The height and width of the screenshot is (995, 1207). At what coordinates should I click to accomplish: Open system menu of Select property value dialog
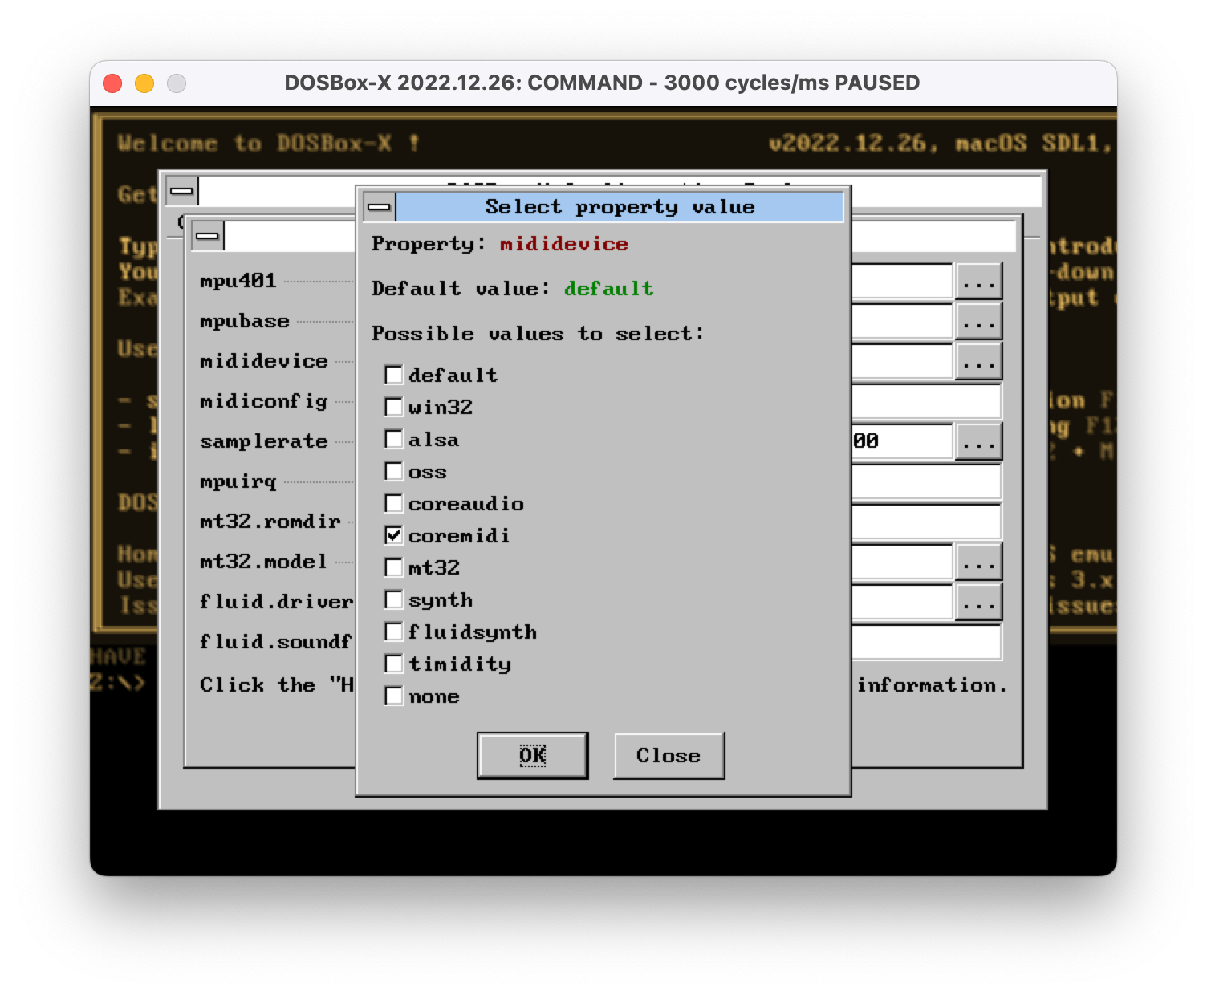pyautogui.click(x=379, y=207)
